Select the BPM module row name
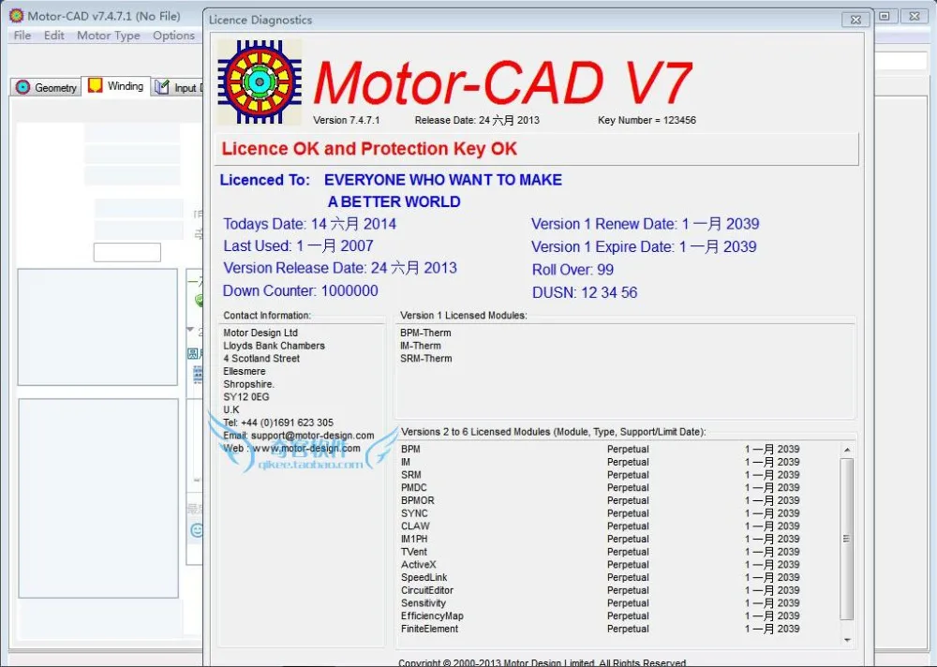Screen dimensions: 937x667 (410, 449)
